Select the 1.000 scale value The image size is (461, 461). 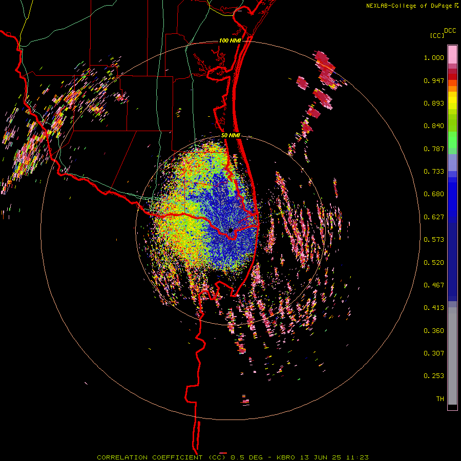point(434,57)
